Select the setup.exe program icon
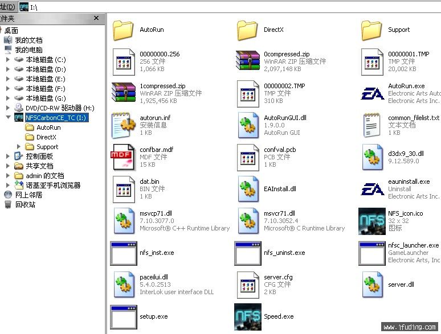Viewport: 441px width, 334px height. pyautogui.click(x=124, y=317)
